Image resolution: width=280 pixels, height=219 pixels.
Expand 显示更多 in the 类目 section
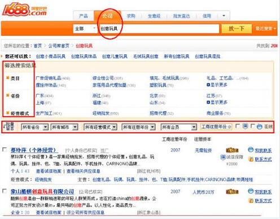coord(217,85)
